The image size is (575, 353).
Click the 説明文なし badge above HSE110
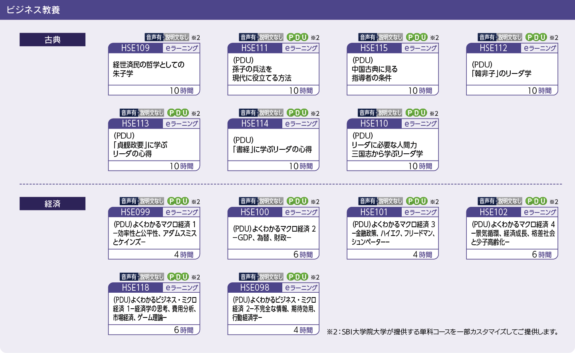390,113
